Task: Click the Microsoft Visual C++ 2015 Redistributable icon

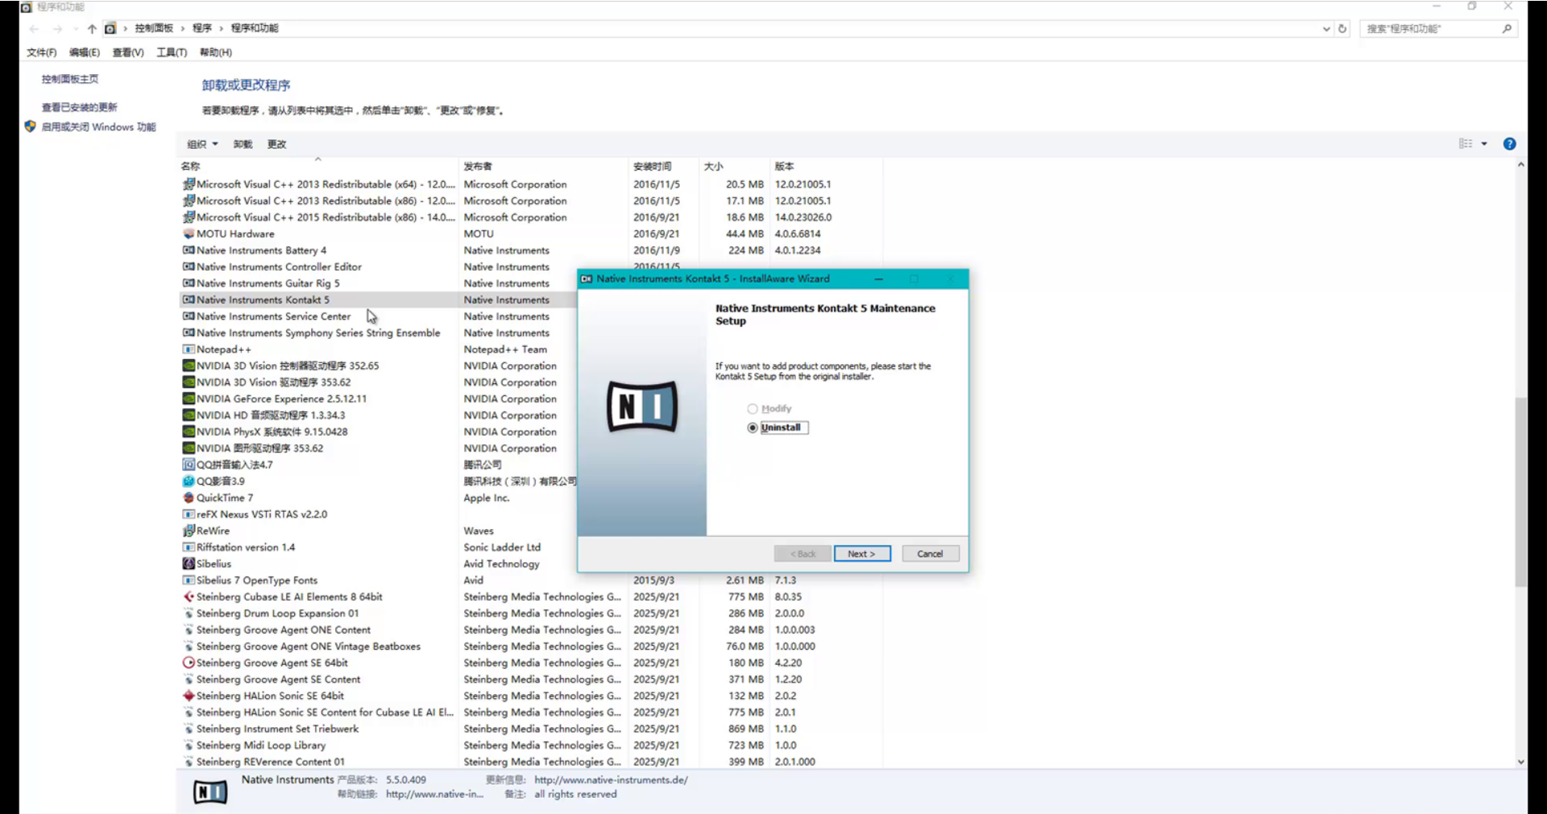Action: [x=189, y=217]
